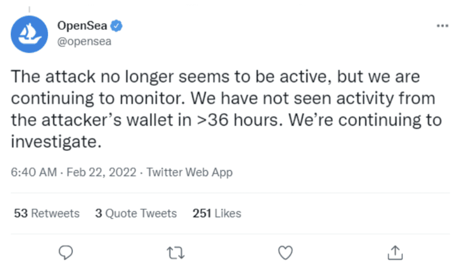Click the retweet arrows icon

[175, 253]
